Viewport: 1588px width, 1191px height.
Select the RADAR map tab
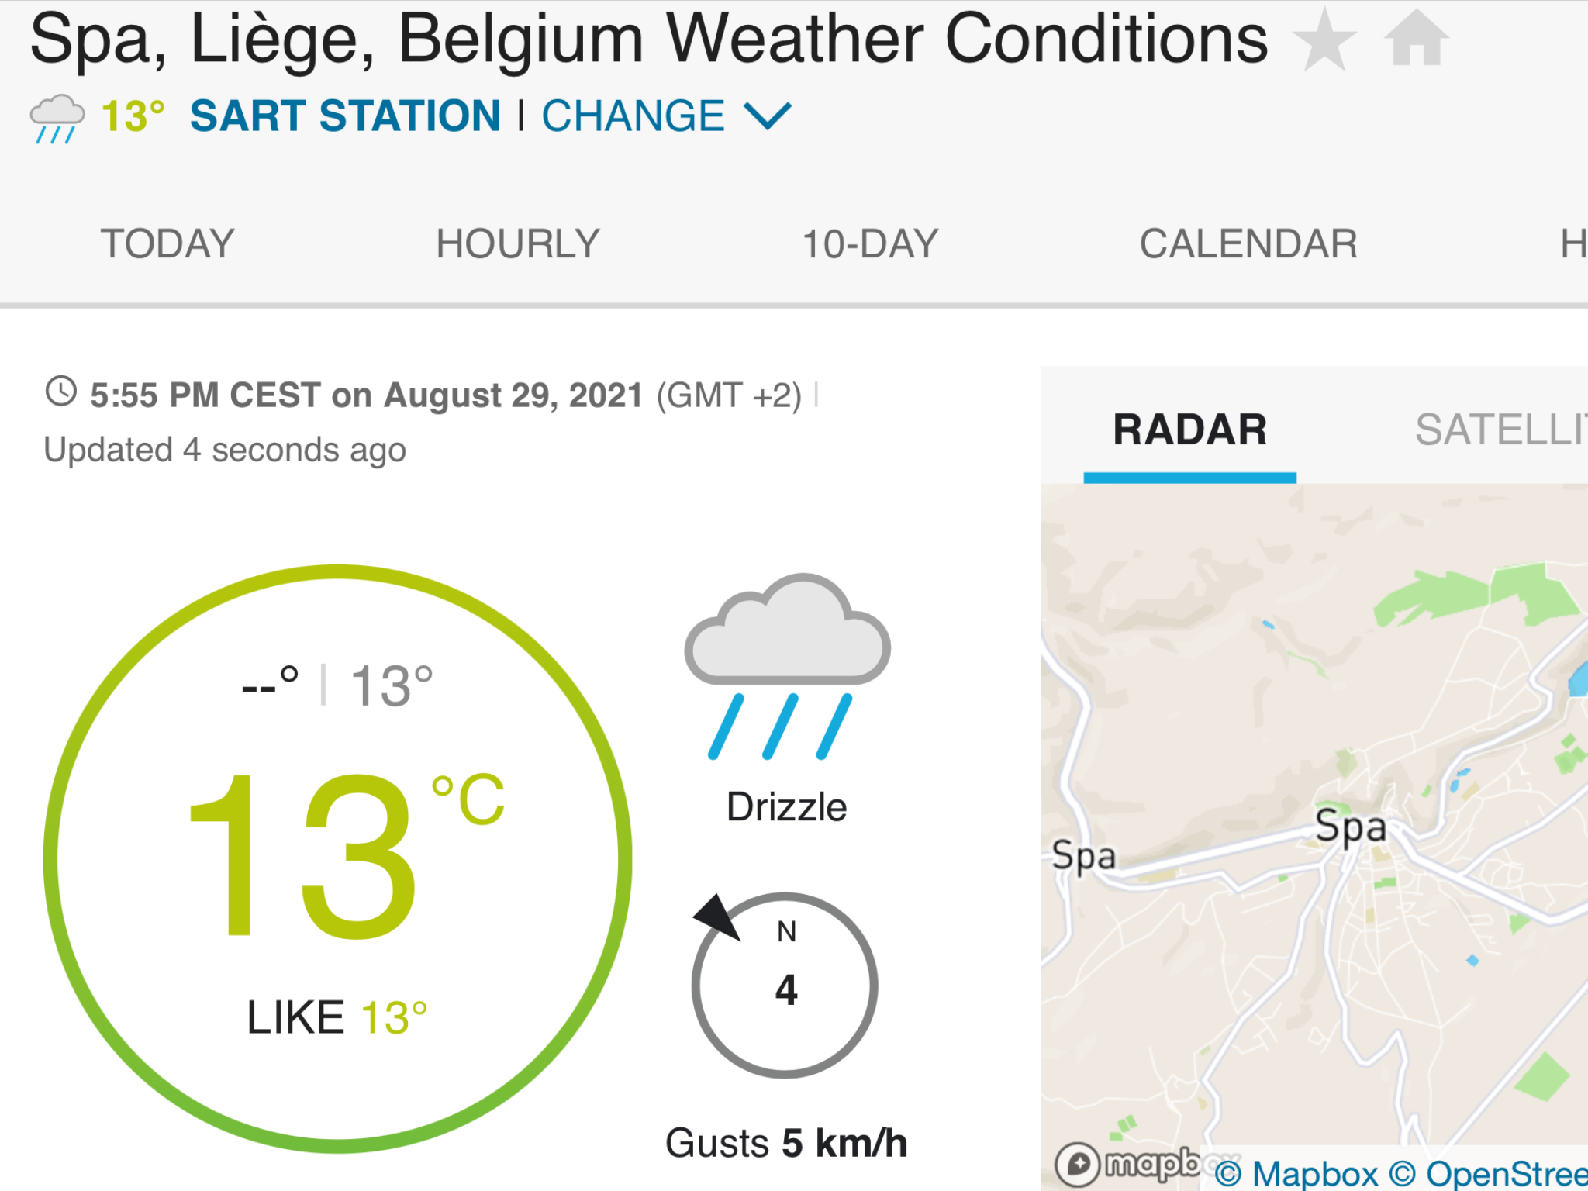pos(1189,430)
